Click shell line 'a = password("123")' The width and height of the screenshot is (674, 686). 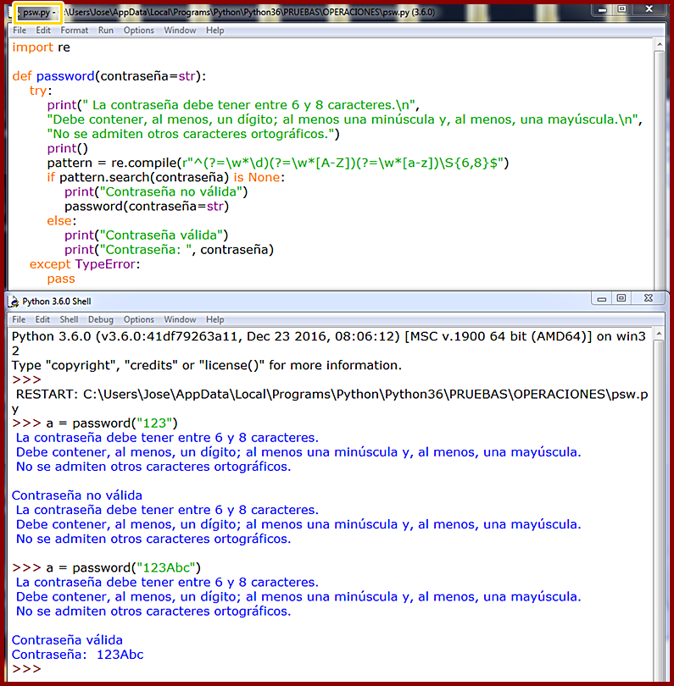pyautogui.click(x=95, y=423)
